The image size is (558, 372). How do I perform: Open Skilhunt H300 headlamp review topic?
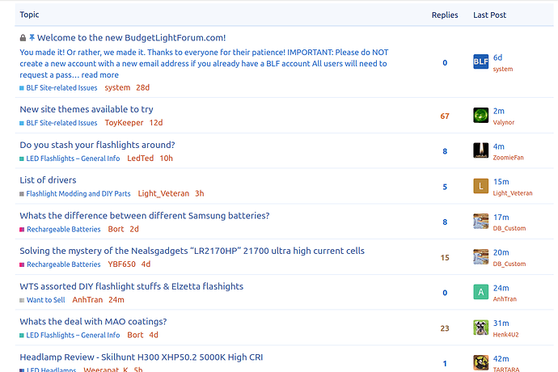pyautogui.click(x=142, y=357)
